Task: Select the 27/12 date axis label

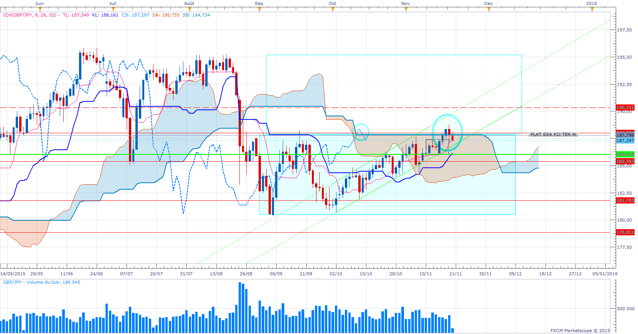Action: tap(575, 274)
